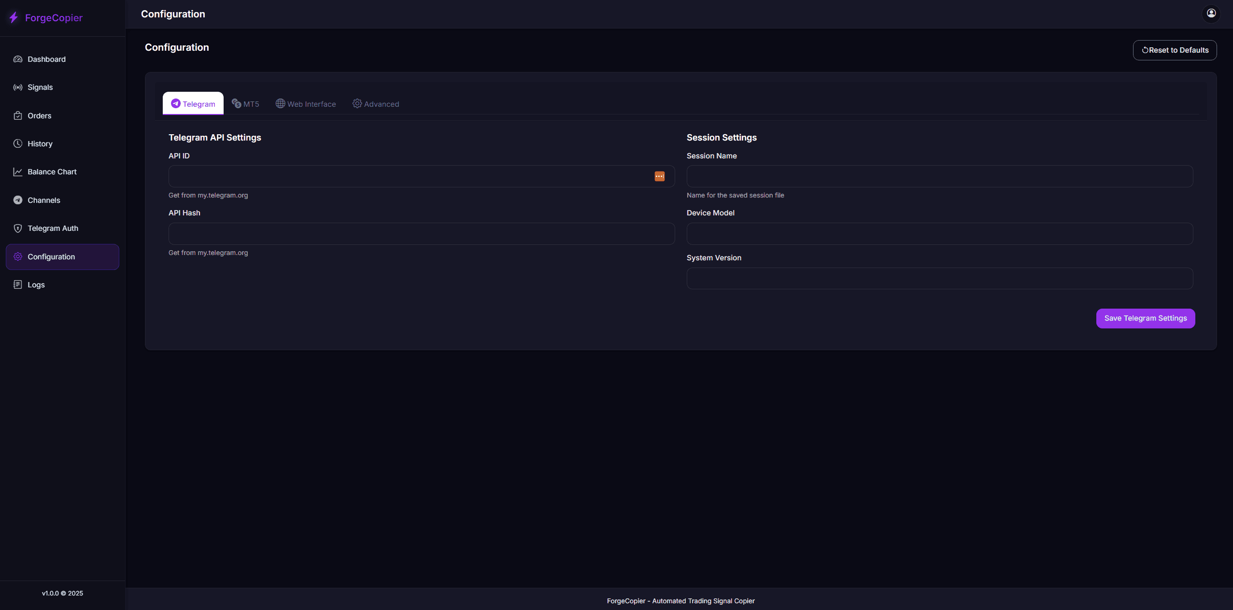Go to Channels in the sidebar
The image size is (1233, 610).
point(62,200)
